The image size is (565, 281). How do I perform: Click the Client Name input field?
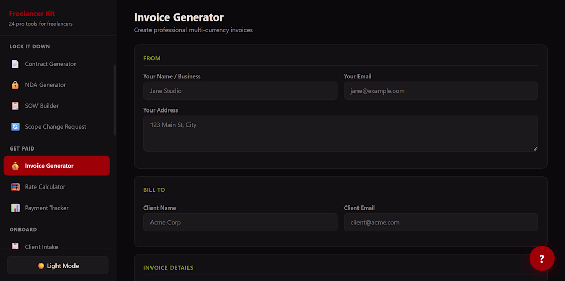coord(240,222)
